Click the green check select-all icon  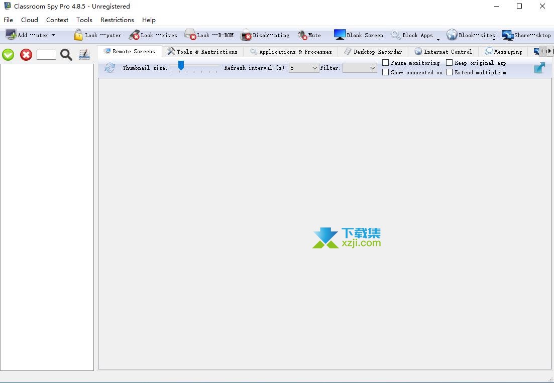tap(8, 55)
